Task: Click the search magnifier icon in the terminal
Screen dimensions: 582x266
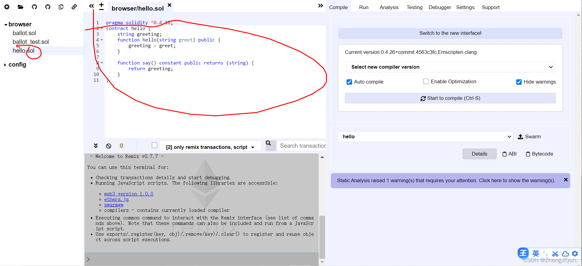Action: point(268,143)
